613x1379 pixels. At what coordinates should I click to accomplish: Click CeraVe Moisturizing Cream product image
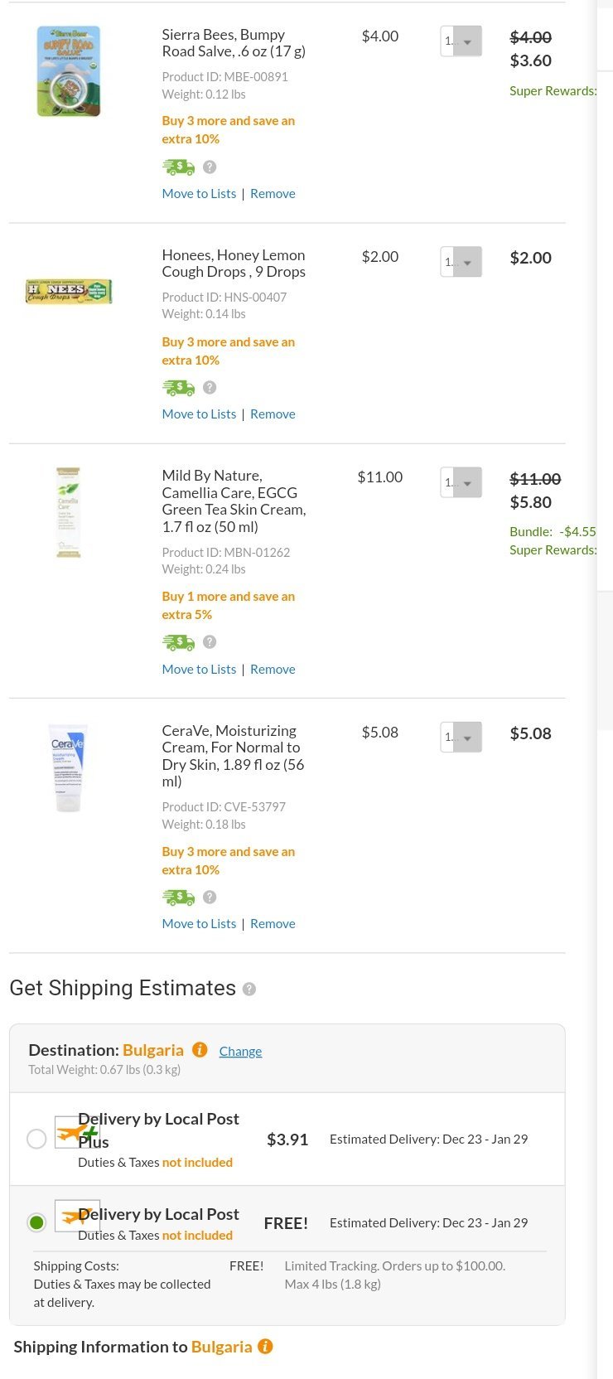click(68, 767)
